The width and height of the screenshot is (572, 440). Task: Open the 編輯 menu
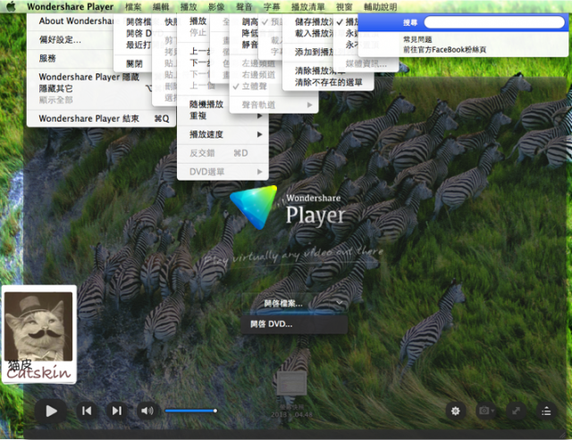tap(161, 6)
